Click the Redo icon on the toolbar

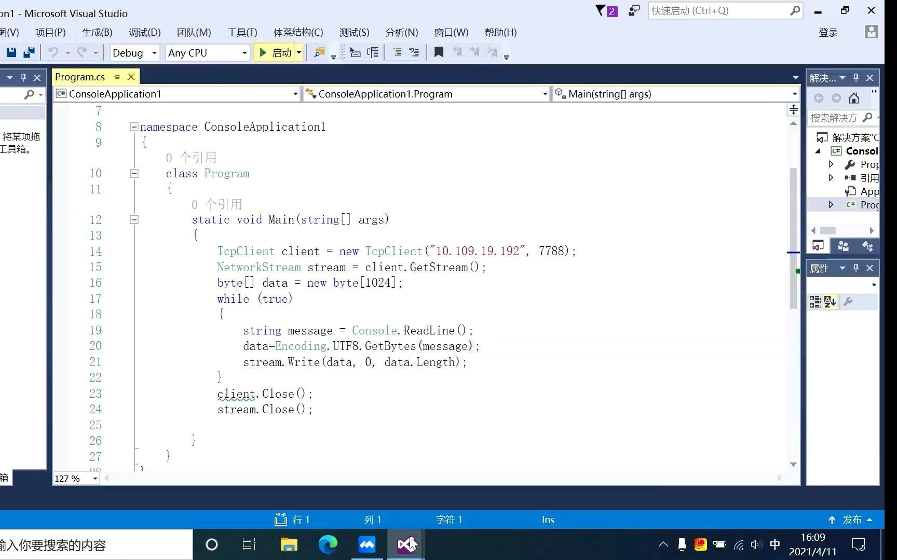(x=81, y=52)
